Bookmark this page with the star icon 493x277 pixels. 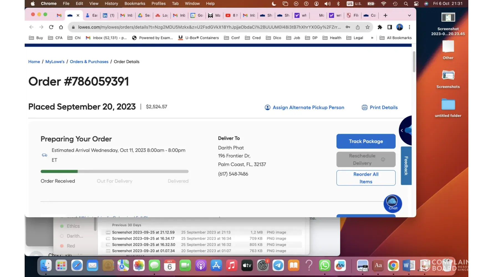(368, 27)
